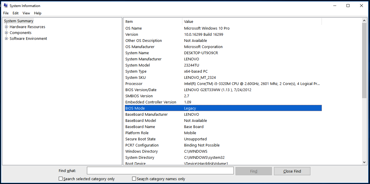The width and height of the screenshot is (370, 184).
Task: Open the Help menu
Action: [38, 13]
